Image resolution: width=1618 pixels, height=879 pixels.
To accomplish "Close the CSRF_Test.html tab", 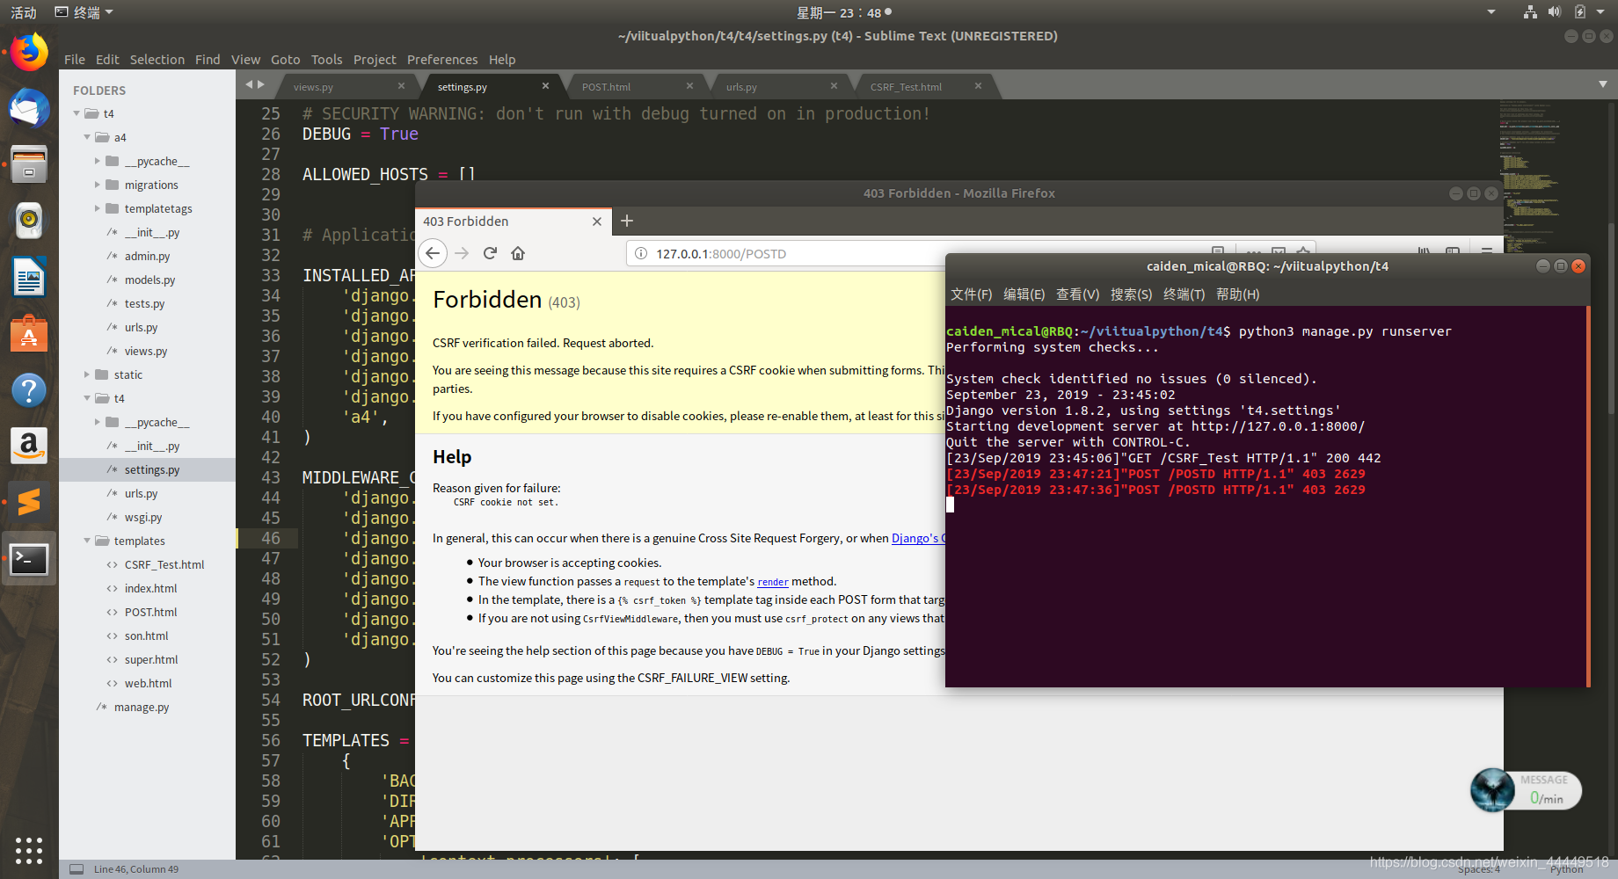I will coord(978,86).
